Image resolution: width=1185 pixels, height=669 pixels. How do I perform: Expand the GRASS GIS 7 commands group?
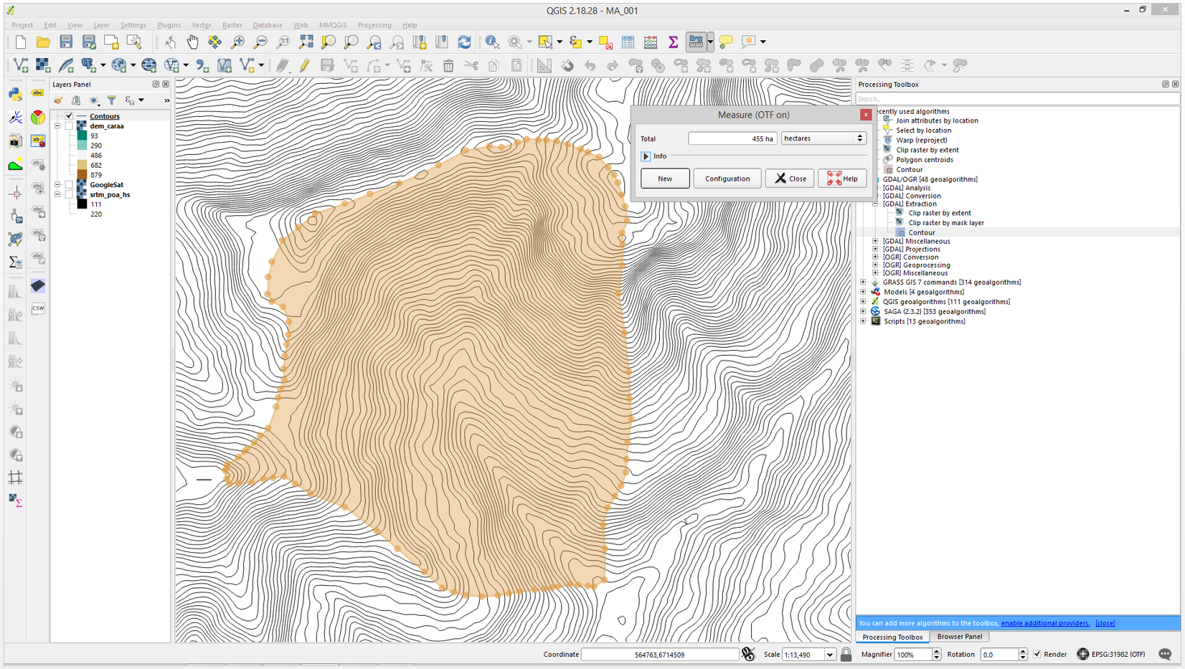click(x=864, y=283)
